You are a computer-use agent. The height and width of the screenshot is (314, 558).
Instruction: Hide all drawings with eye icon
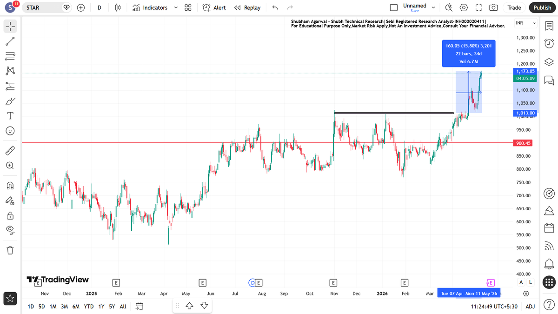(x=10, y=230)
